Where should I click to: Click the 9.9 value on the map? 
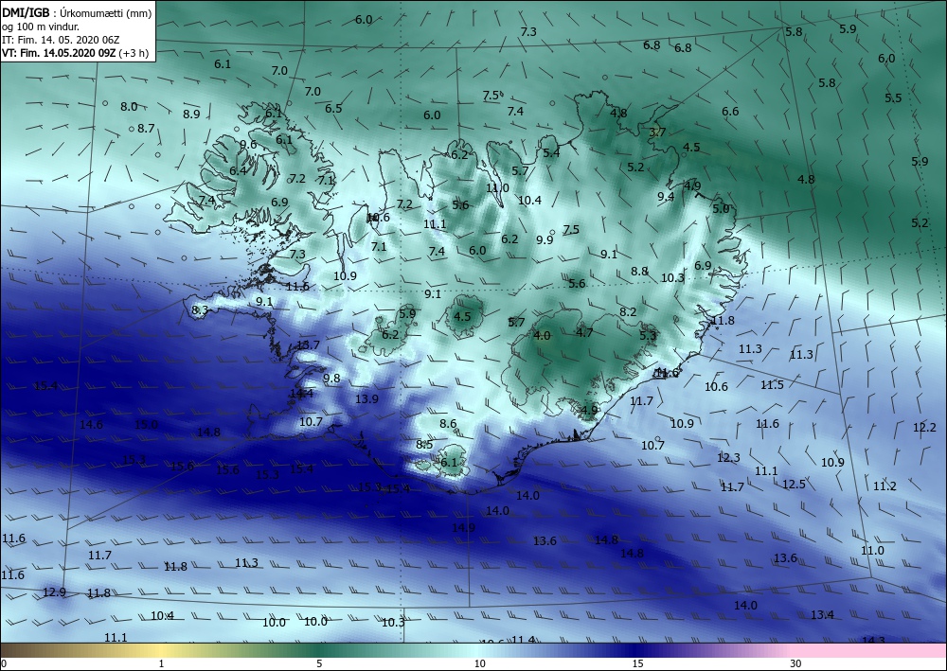pos(545,240)
